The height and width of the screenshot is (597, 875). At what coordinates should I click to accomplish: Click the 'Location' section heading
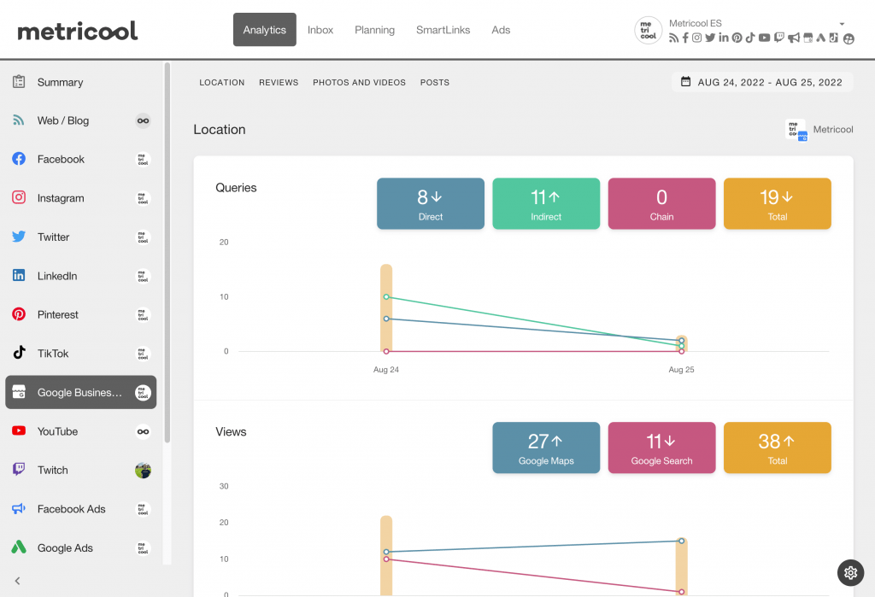coord(220,130)
